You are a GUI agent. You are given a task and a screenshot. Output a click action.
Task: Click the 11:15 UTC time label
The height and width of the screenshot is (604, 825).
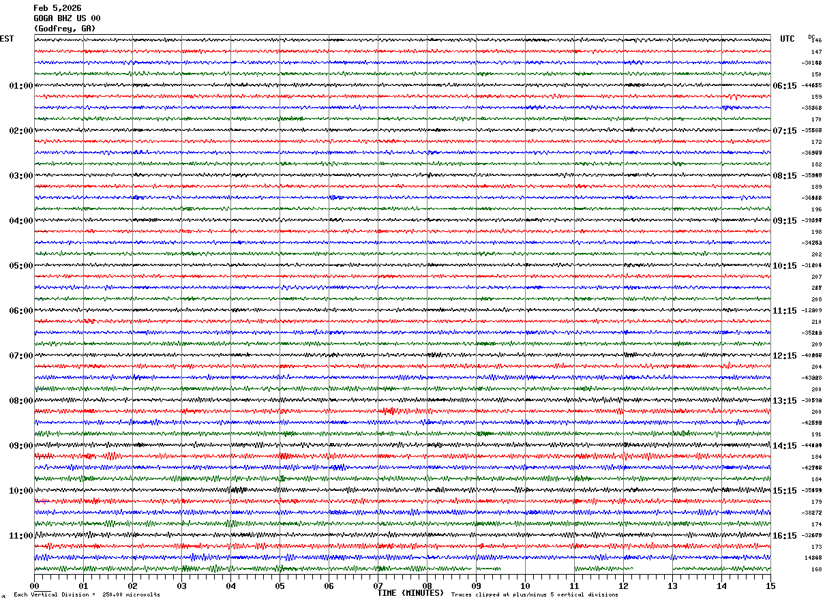pos(785,311)
